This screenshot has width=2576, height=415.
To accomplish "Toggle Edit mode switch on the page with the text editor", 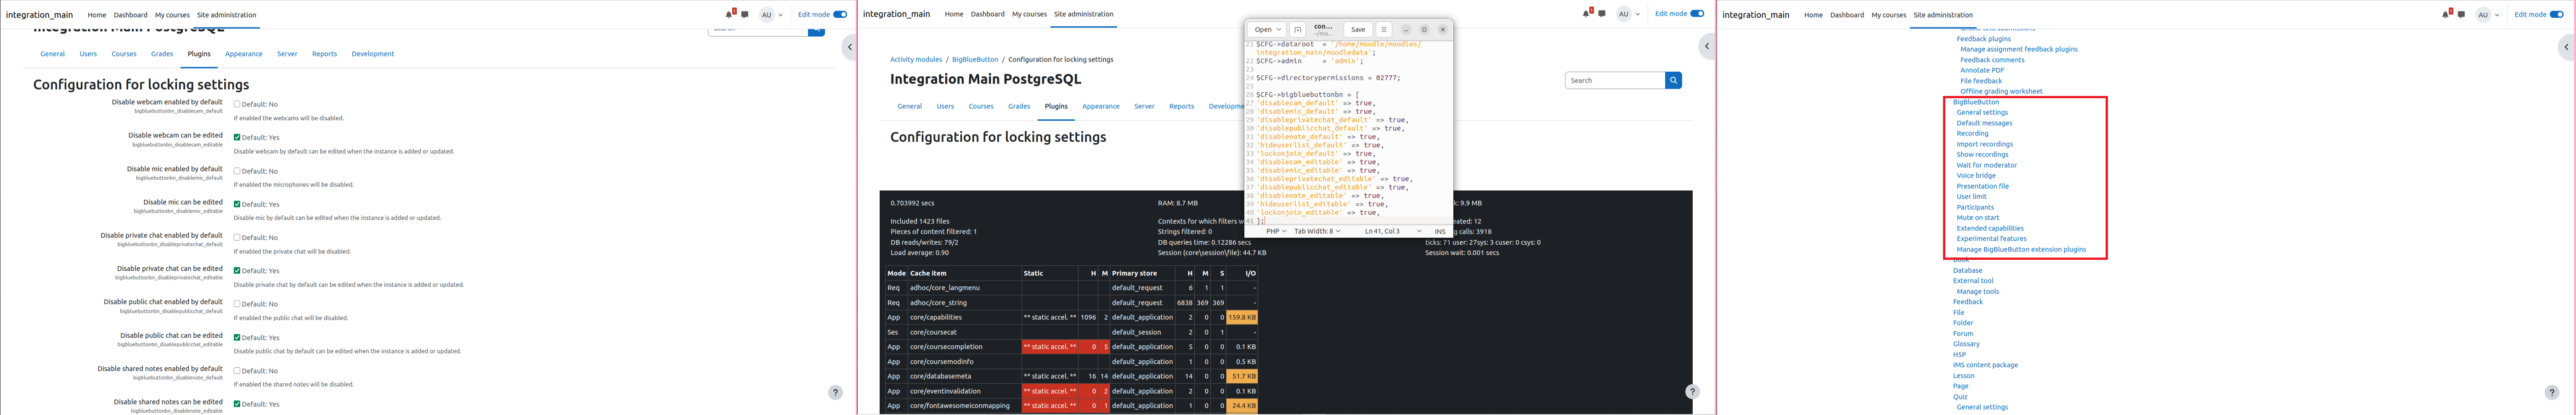I will [x=1697, y=14].
